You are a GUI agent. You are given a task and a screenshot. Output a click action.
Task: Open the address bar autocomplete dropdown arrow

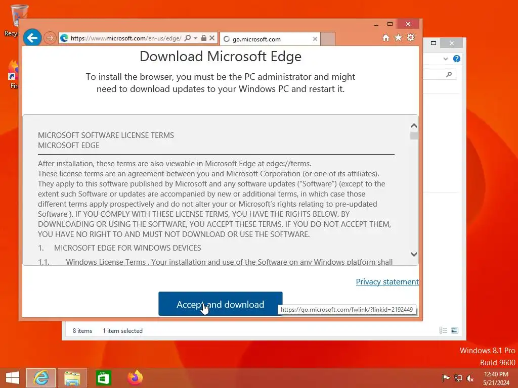196,38
